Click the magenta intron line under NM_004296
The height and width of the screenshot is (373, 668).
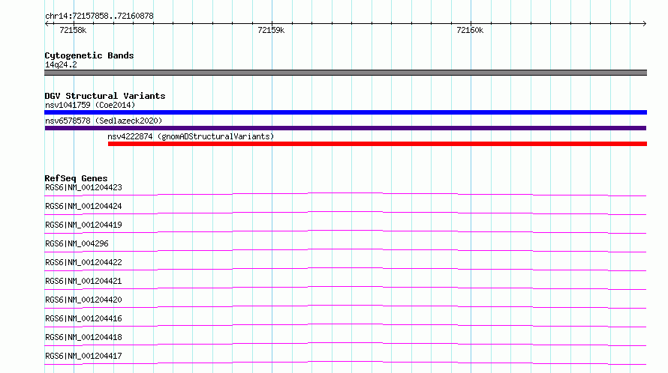tap(345, 249)
